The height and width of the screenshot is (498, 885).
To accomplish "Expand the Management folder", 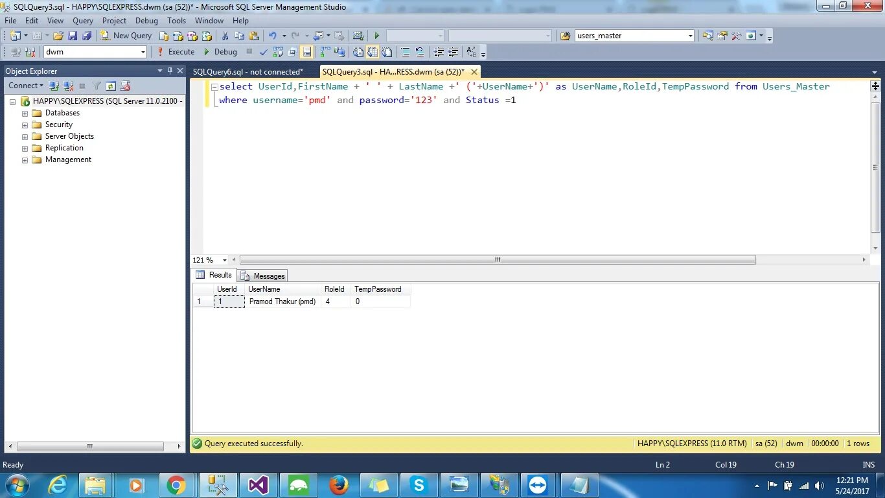I will click(x=25, y=160).
